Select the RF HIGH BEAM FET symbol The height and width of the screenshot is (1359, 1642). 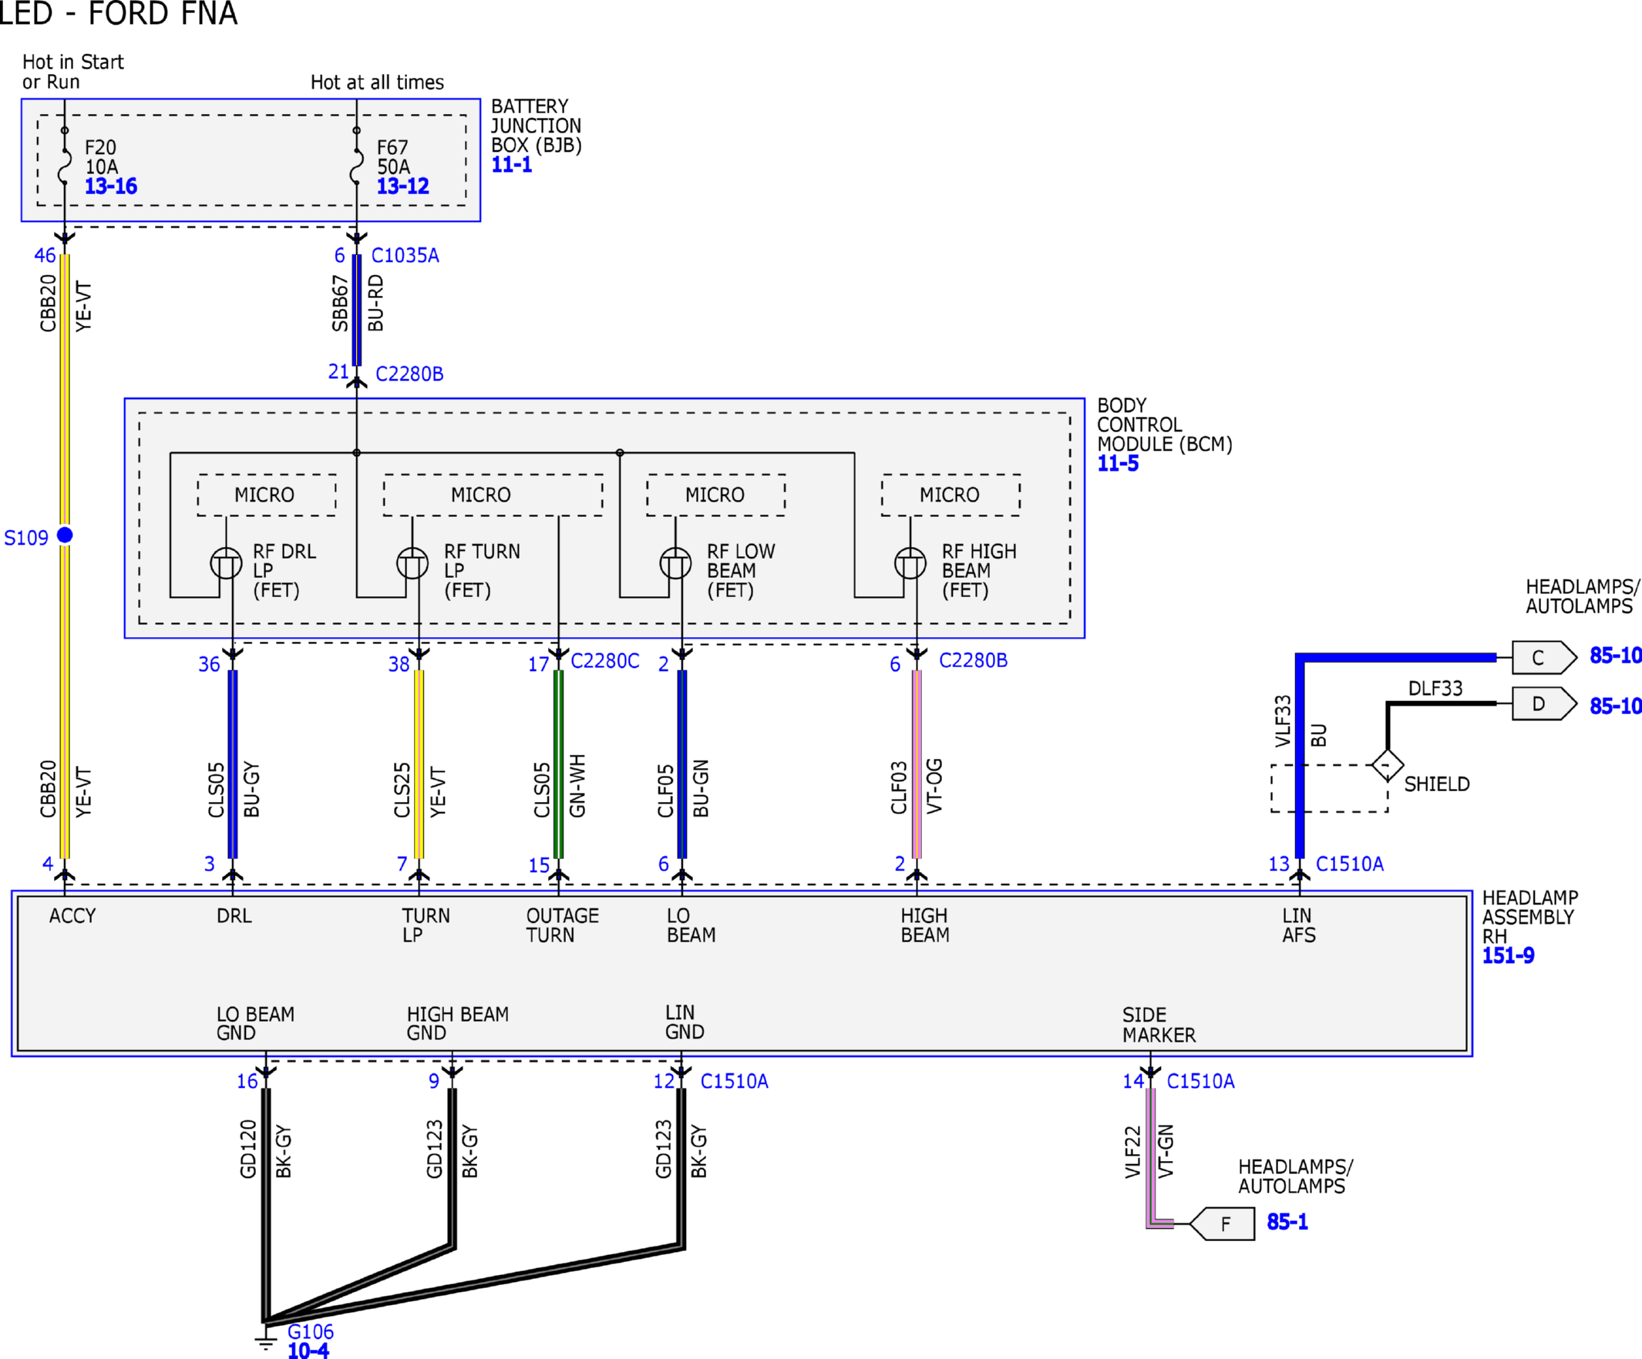(910, 563)
